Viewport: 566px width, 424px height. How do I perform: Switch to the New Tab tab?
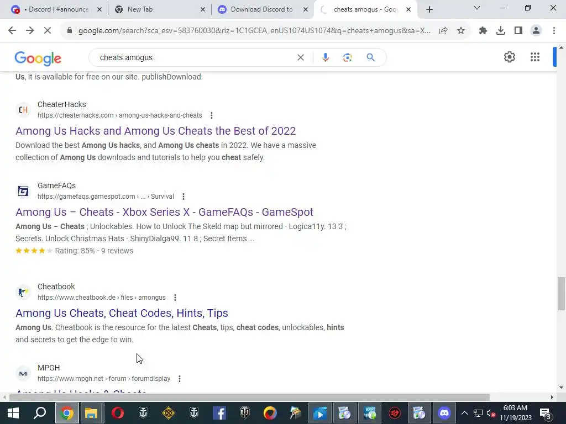(140, 9)
